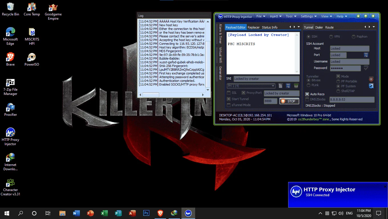Viewport: 388px width, 219px height.
Task: Select the PLink tunnelier radio button
Action: pos(308,85)
